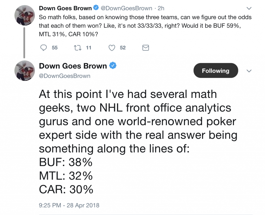Retweet the first tweet via retweet icon
Viewport: 265px width, 215px height.
coord(78,48)
